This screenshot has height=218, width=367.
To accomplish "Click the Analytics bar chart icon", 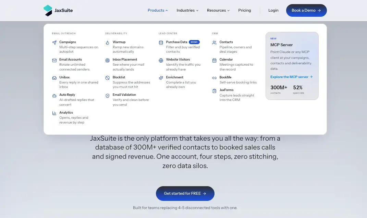I will (x=54, y=113).
